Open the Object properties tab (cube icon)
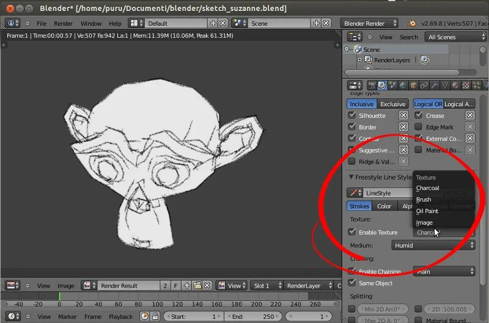This screenshot has height=323, width=489. click(414, 85)
